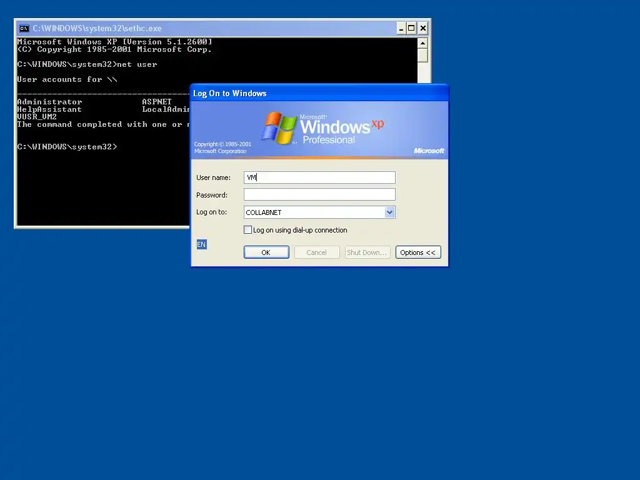
Task: Click the 'User name:' label
Action: pos(214,177)
